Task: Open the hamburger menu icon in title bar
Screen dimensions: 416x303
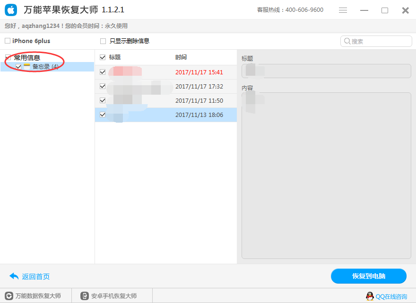Action: (343, 10)
